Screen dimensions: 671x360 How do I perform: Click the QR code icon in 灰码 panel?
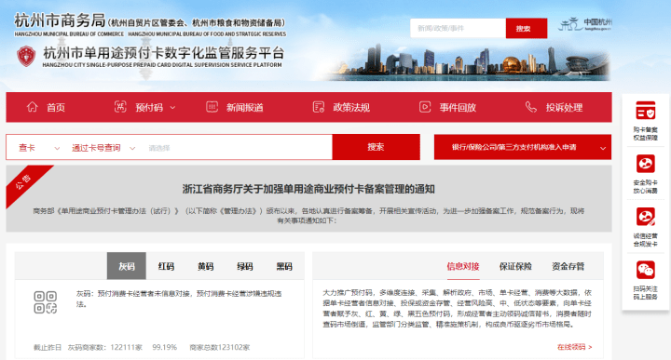(x=46, y=302)
